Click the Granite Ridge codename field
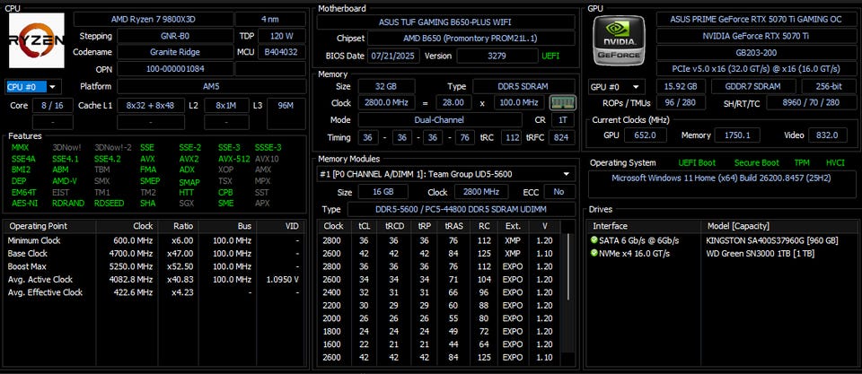The height and width of the screenshot is (374, 862). pos(175,52)
